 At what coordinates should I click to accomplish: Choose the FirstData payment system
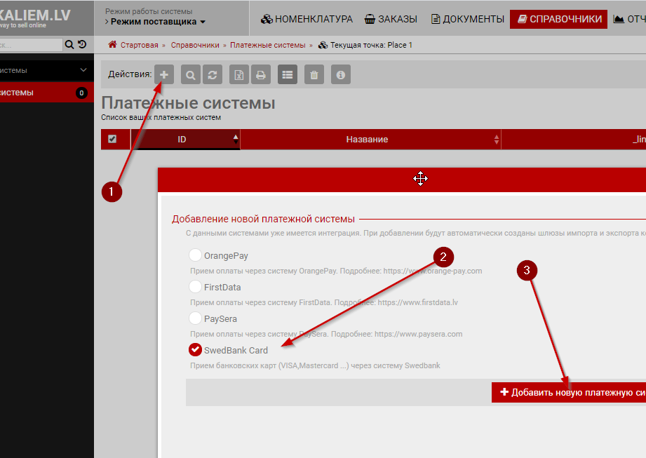coord(195,287)
